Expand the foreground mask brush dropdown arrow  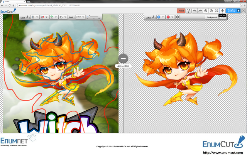(37, 17)
